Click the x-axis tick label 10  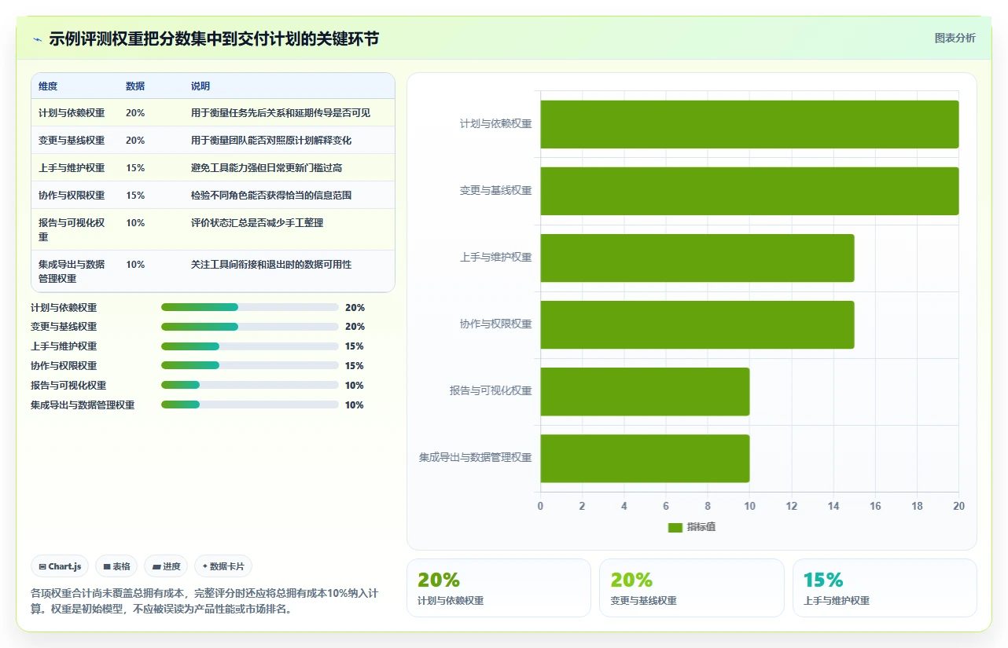point(749,506)
